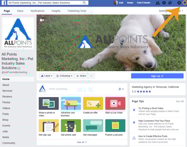The height and width of the screenshot is (147, 187).
Task: Click the search magnifier icon
Action: coord(84,2)
